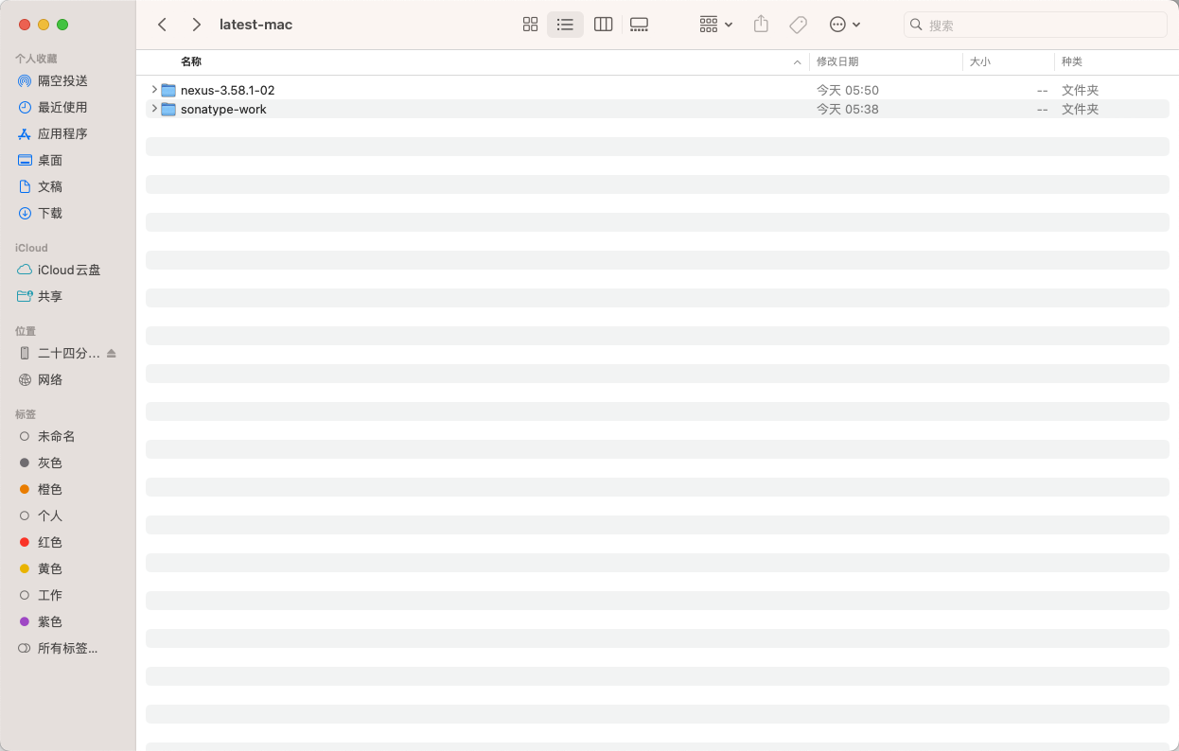Image resolution: width=1179 pixels, height=751 pixels.
Task: Select the purple 紫色 tag
Action: click(50, 622)
